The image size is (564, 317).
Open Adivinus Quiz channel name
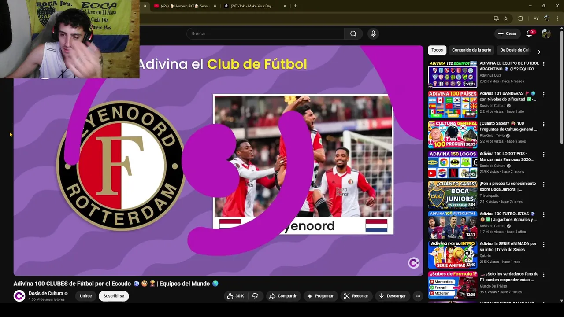coord(490,75)
